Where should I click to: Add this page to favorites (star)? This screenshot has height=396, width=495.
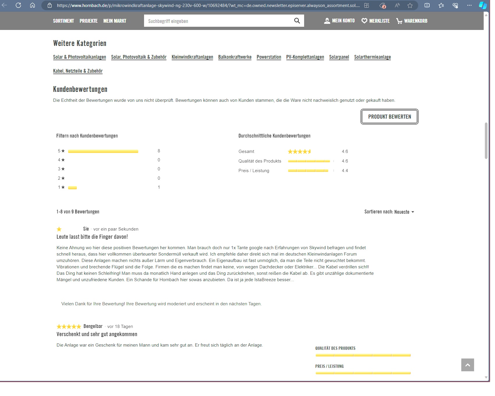(410, 5)
